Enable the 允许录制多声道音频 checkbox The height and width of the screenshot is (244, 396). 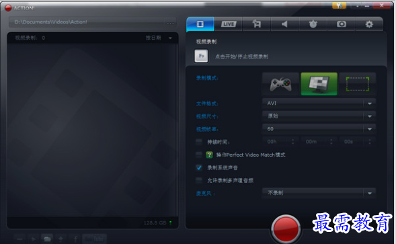pyautogui.click(x=199, y=180)
